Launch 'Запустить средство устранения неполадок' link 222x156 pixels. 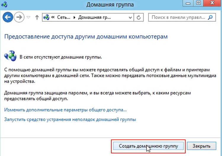(70, 120)
